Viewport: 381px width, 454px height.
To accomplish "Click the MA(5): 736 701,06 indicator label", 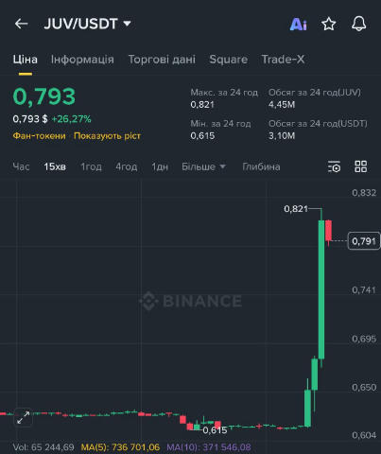I will pos(120,447).
